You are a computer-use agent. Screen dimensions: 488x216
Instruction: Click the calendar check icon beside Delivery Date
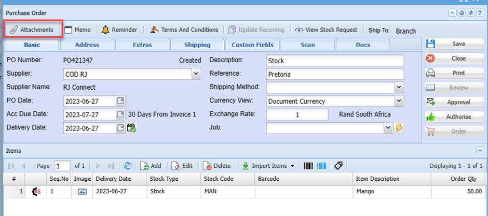point(132,128)
